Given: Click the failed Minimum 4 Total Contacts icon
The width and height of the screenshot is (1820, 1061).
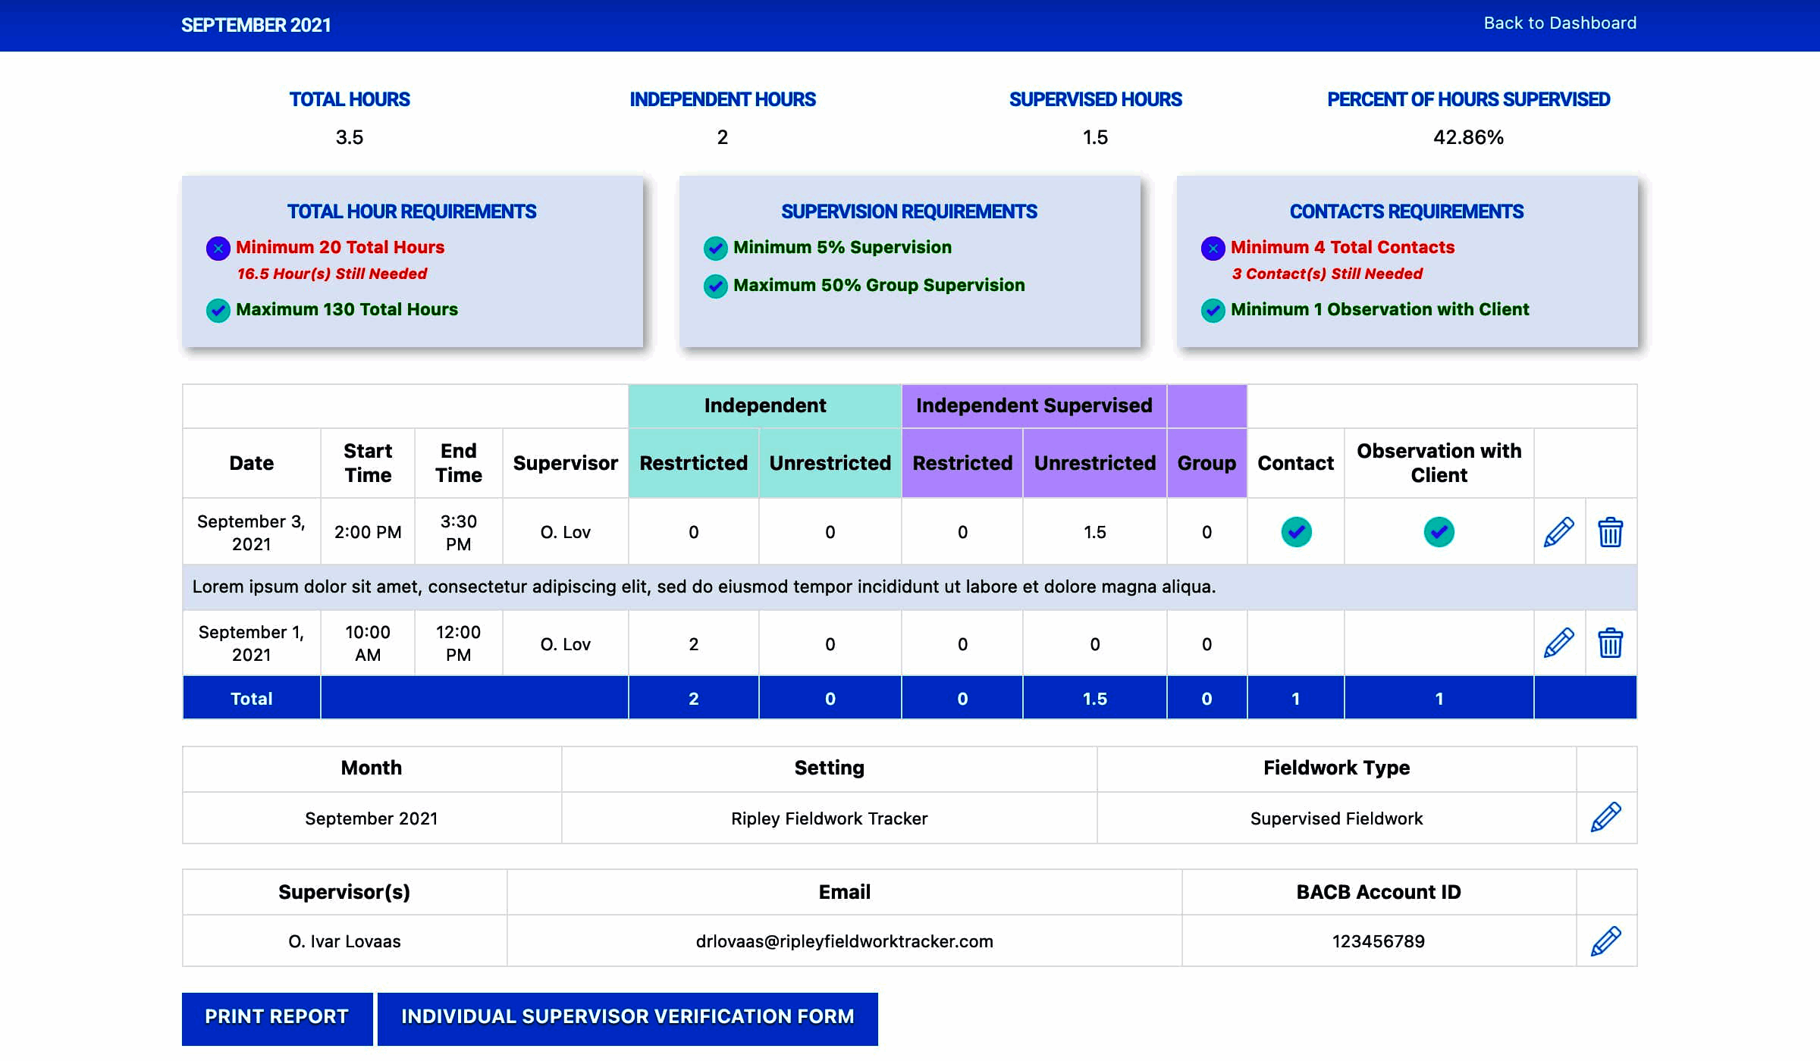Looking at the screenshot, I should [x=1213, y=248].
